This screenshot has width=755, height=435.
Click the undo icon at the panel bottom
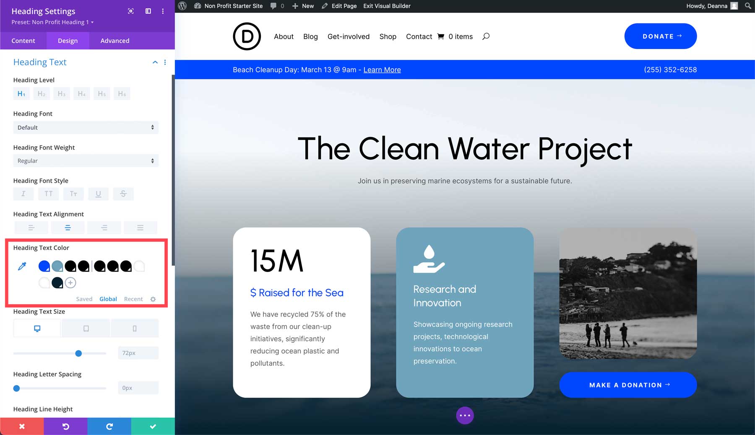pos(65,426)
